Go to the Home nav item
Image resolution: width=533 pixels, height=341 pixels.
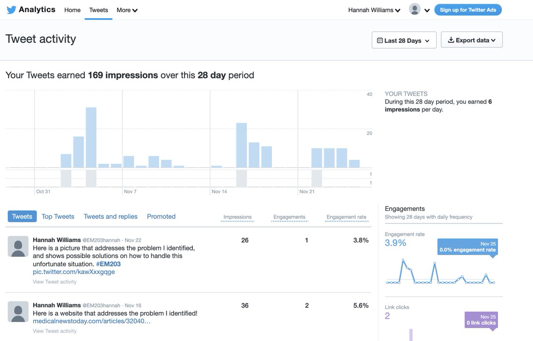coord(72,10)
